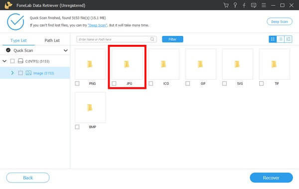Open the ICO folder thumbnail
The image size is (299, 189).
(x=164, y=64)
